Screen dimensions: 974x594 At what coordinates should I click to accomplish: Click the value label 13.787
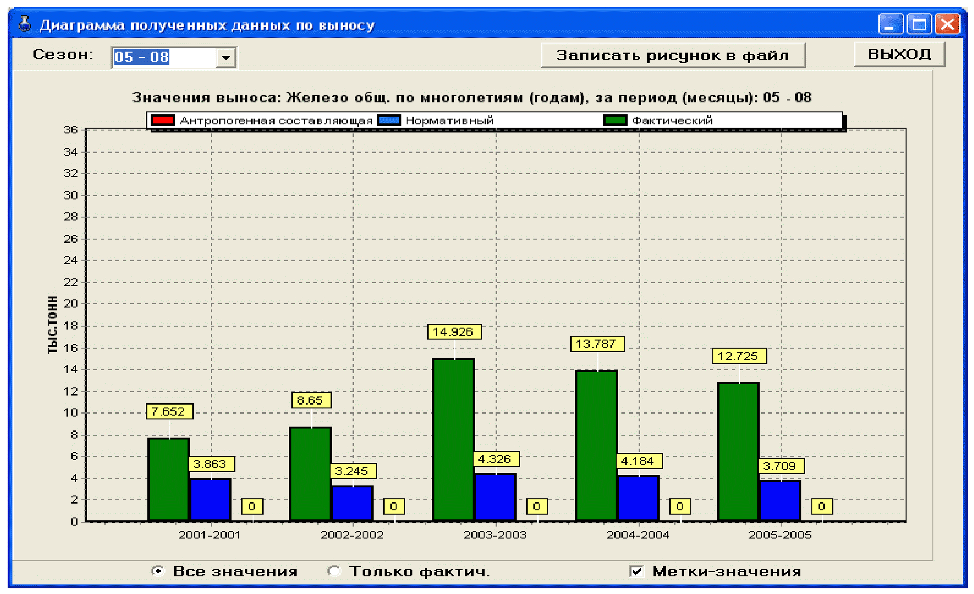pyautogui.click(x=597, y=343)
